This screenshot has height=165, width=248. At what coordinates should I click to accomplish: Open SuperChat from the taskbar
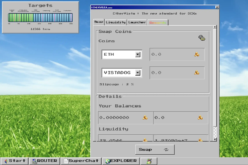click(x=81, y=161)
